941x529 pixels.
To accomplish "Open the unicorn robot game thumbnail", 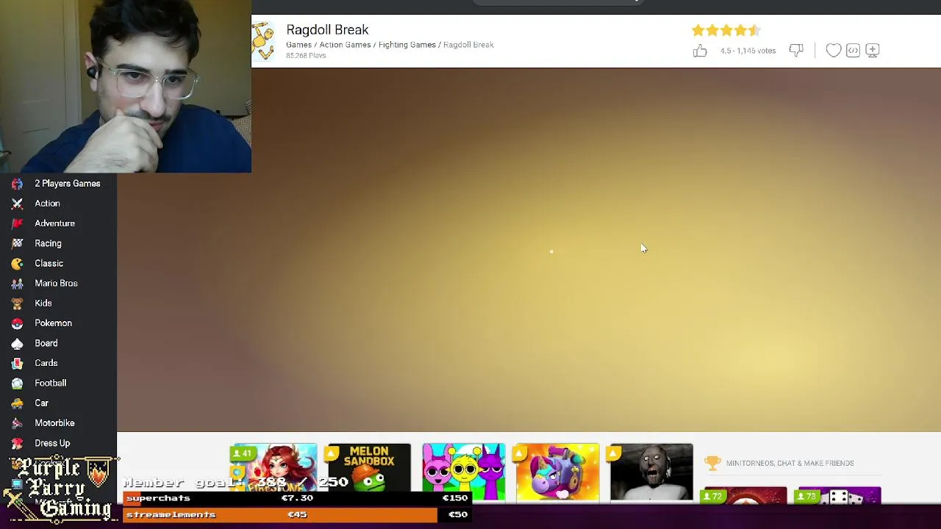I will point(558,472).
